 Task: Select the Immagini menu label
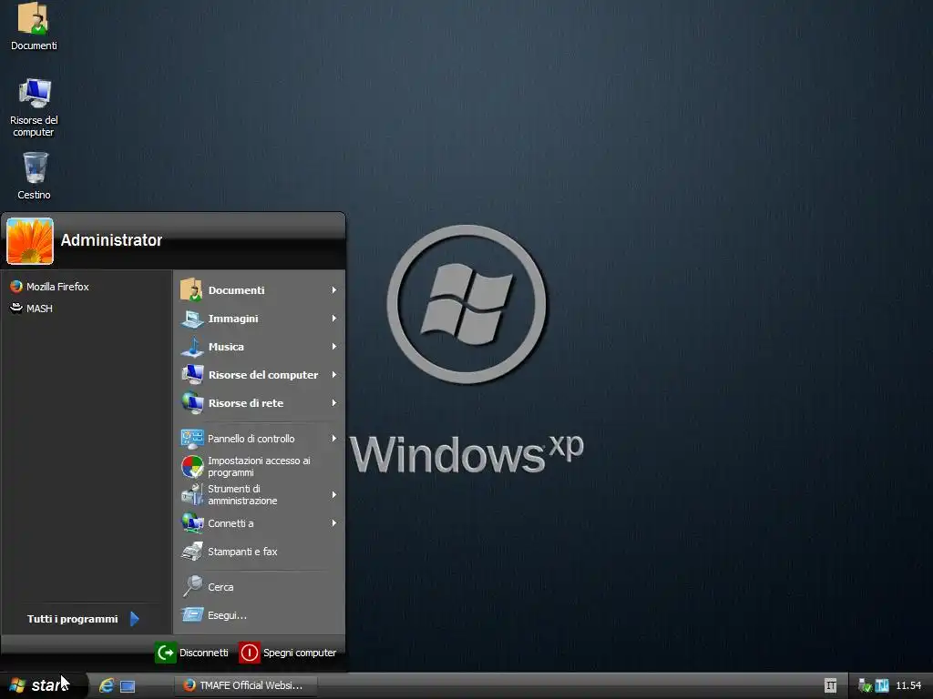click(233, 319)
